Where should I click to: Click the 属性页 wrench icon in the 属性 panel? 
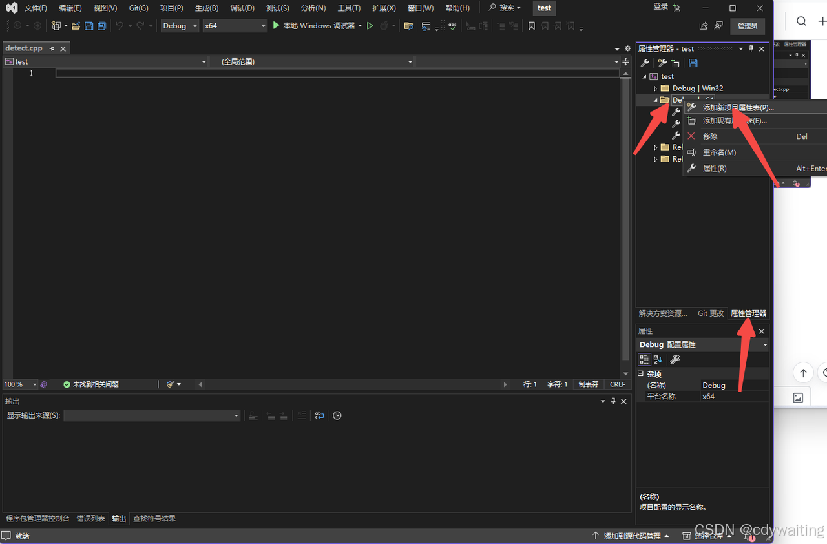coord(675,359)
